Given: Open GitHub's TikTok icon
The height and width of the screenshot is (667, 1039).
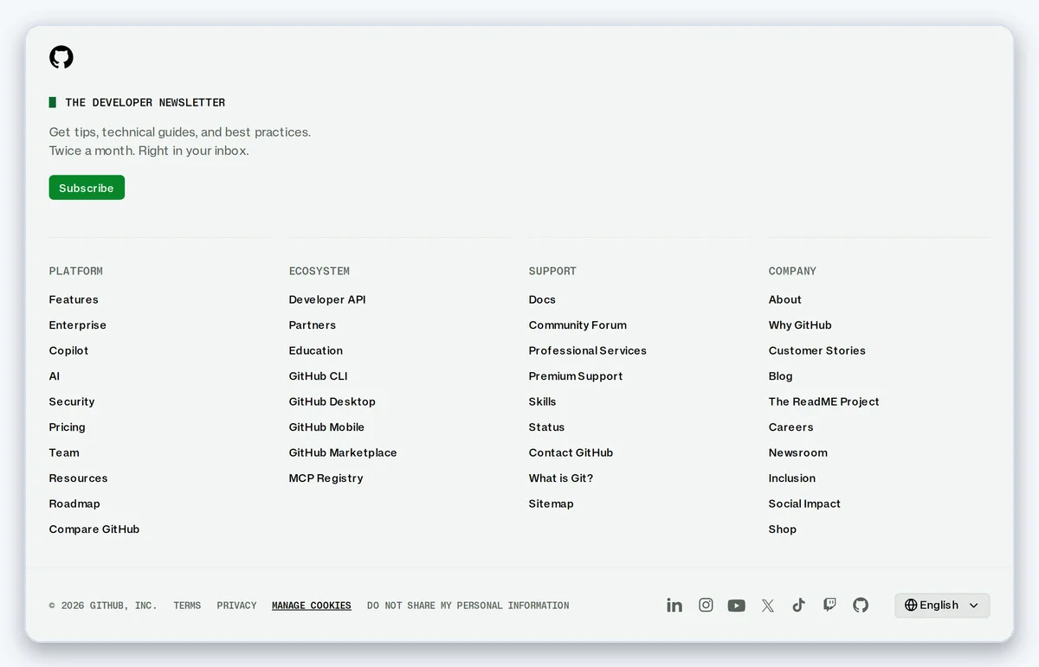Looking at the screenshot, I should [798, 606].
